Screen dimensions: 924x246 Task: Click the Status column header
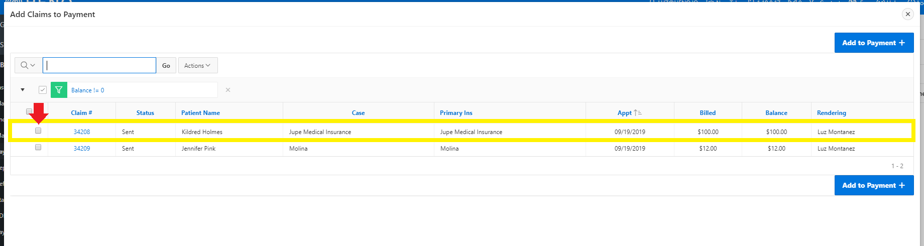[x=145, y=113]
